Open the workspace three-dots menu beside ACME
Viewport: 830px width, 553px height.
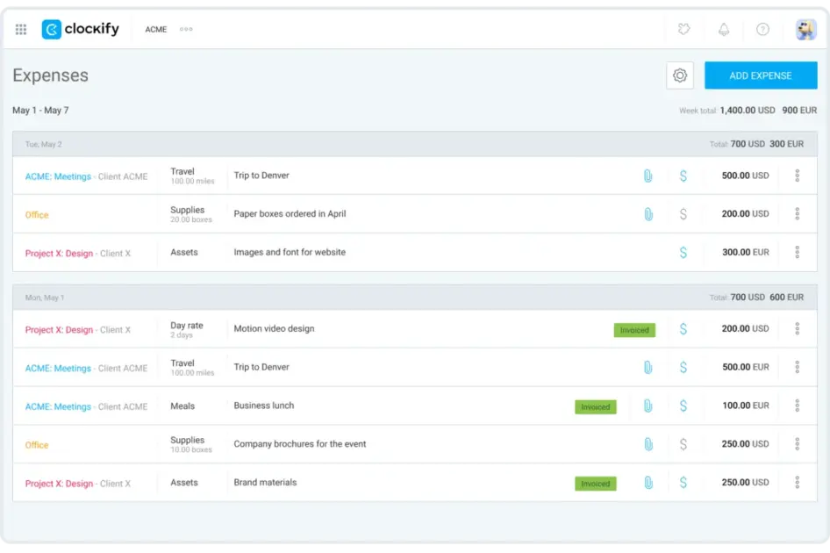186,29
